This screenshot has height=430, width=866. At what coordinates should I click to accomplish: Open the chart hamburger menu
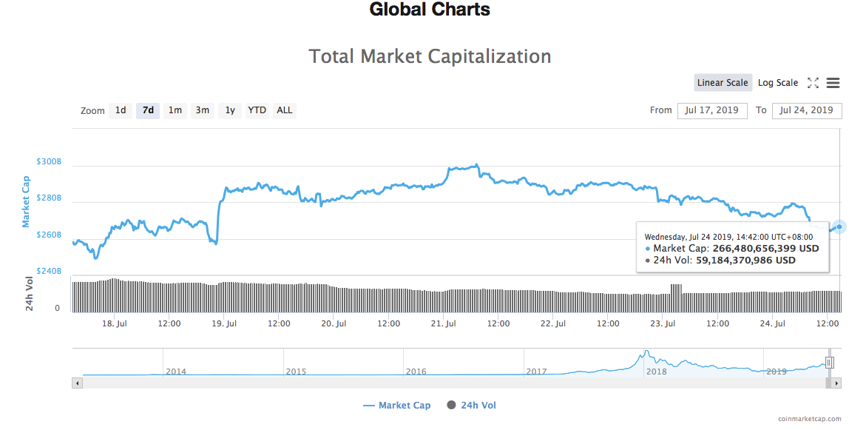(833, 83)
